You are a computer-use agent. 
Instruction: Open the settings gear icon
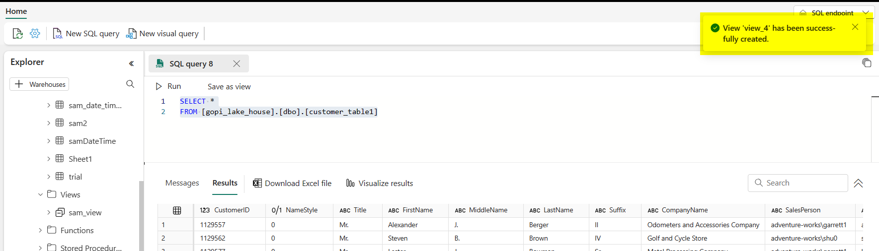coord(35,33)
